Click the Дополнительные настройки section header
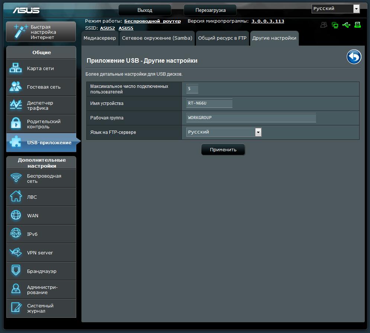 [x=41, y=163]
